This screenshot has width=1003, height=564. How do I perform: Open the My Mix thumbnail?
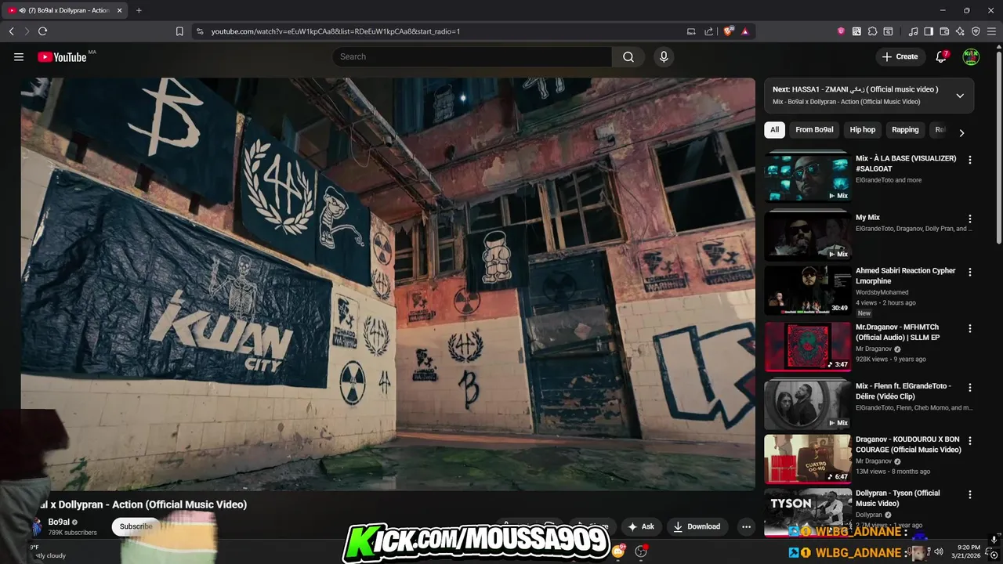click(x=807, y=235)
